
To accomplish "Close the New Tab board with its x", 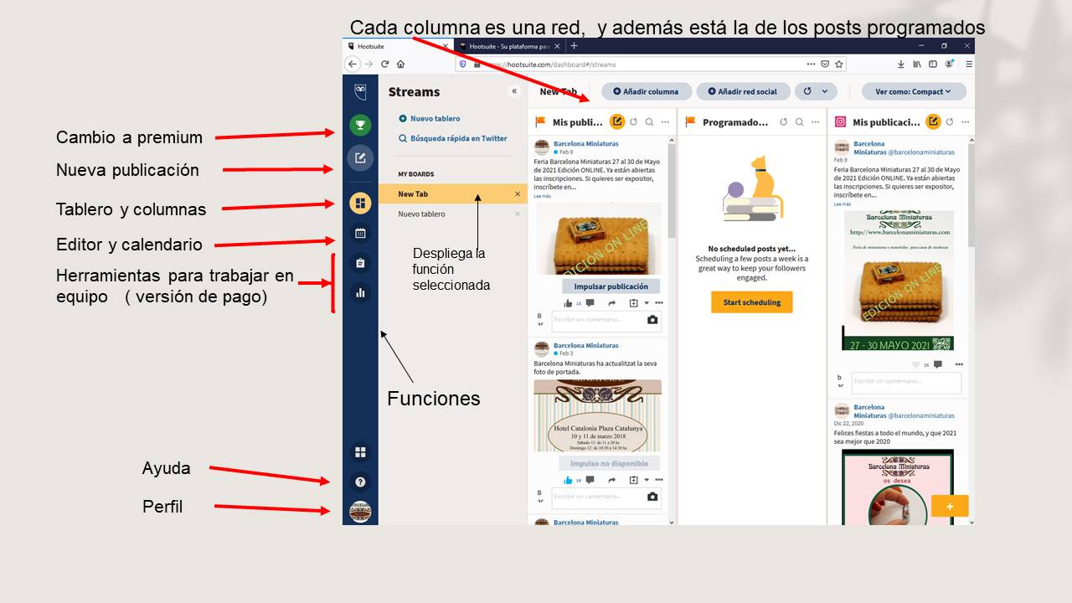I will pyautogui.click(x=518, y=194).
